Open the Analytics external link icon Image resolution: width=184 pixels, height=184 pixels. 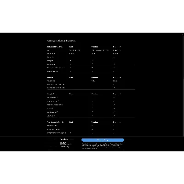pyautogui.click(x=55, y=116)
